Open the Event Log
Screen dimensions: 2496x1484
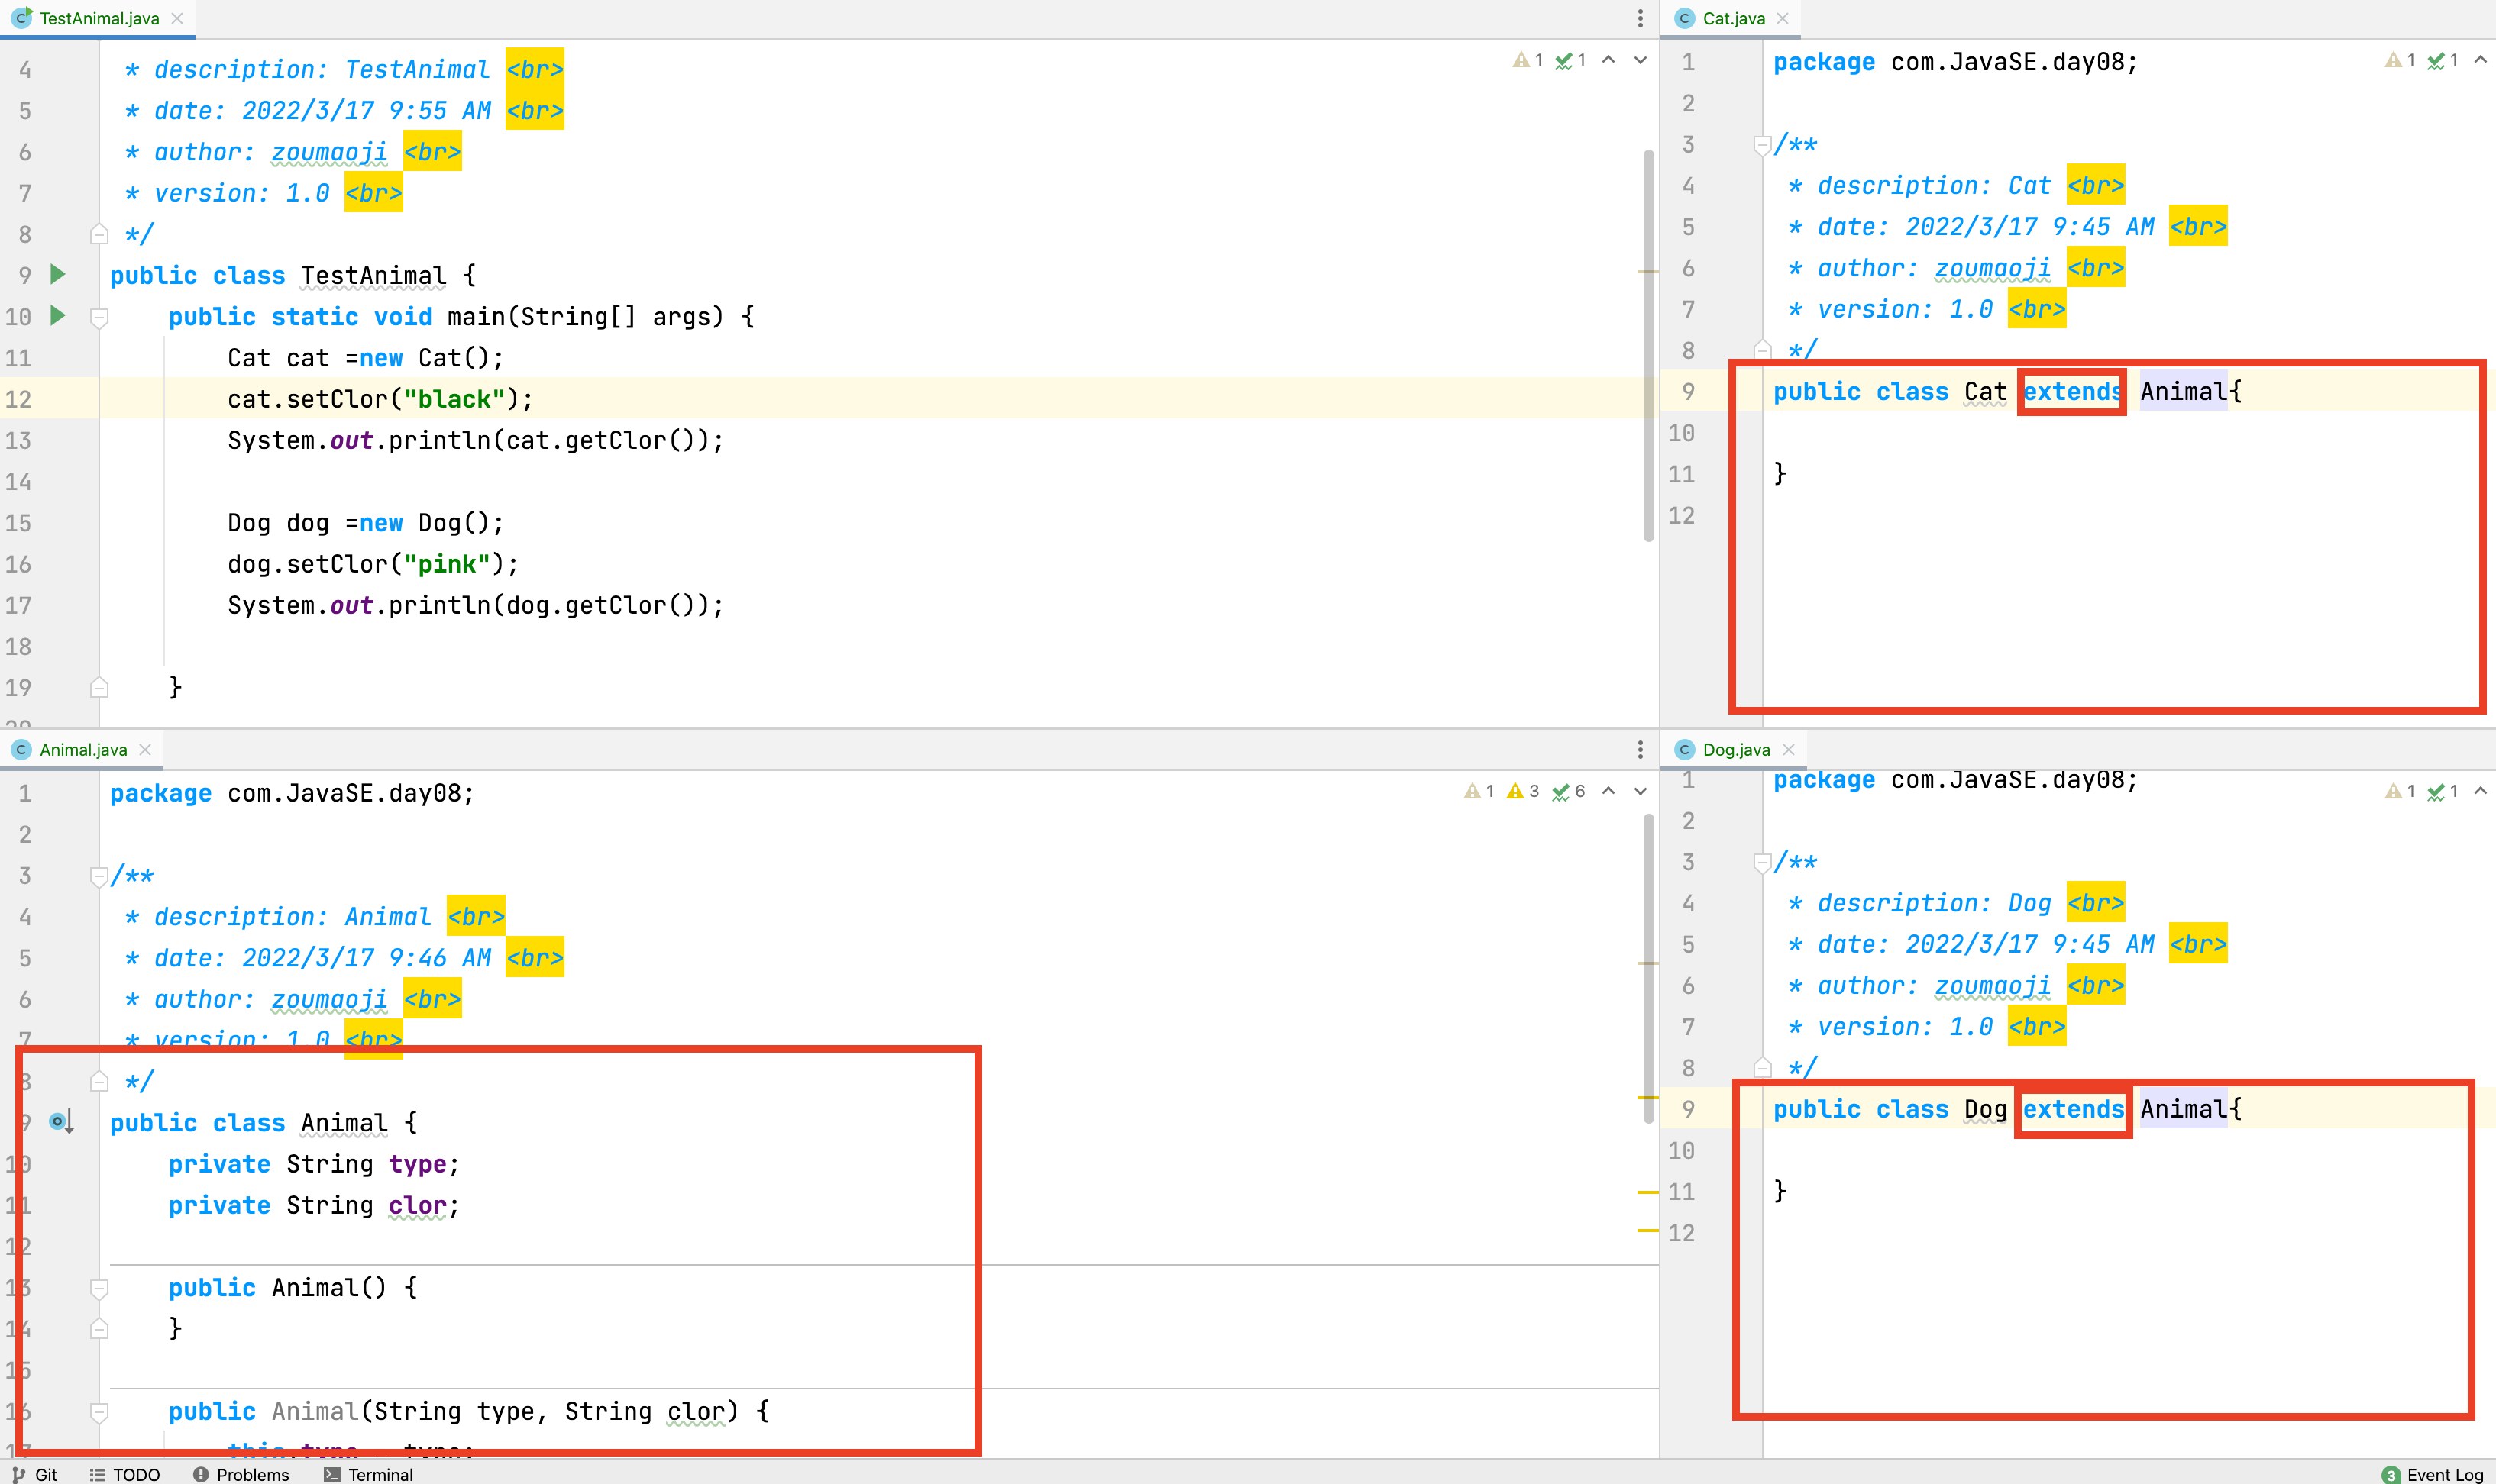[x=2432, y=1474]
